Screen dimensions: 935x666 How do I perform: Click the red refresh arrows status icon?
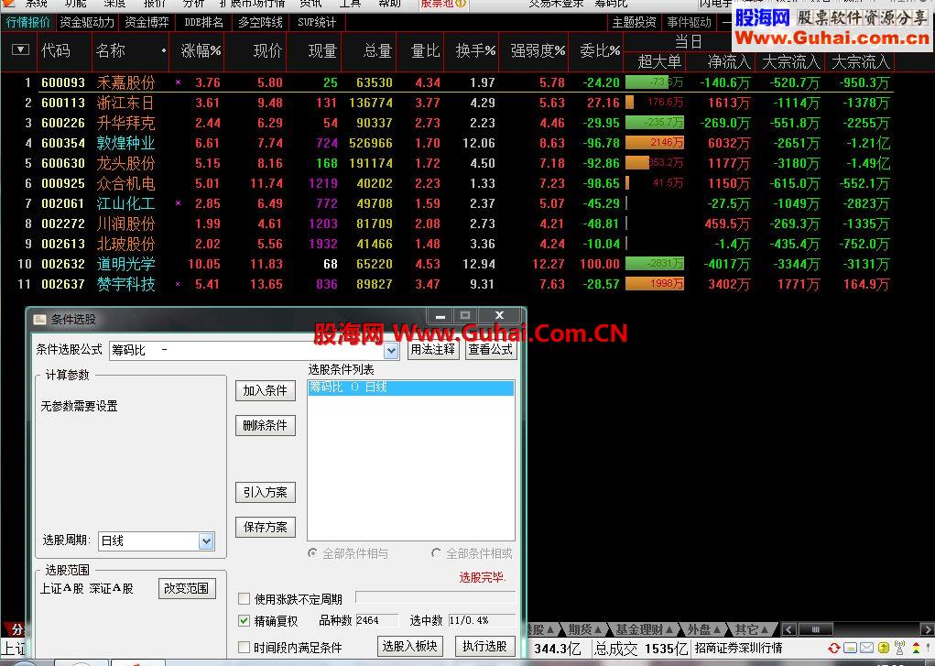833,648
